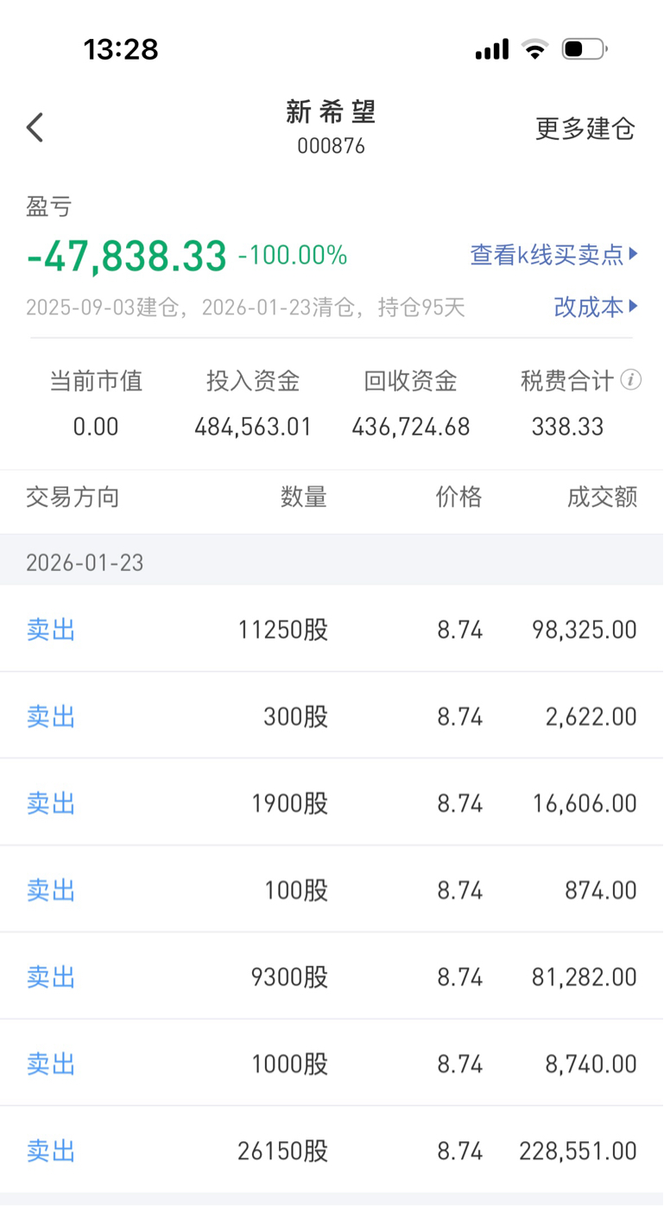The height and width of the screenshot is (1206, 664).
Task: Tap the 13:28 clock
Action: click(121, 49)
